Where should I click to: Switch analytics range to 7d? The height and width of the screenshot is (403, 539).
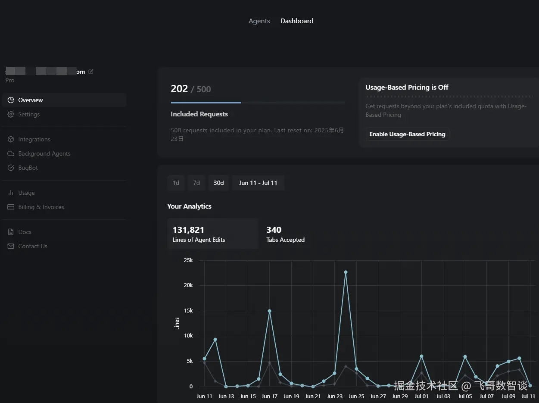196,183
